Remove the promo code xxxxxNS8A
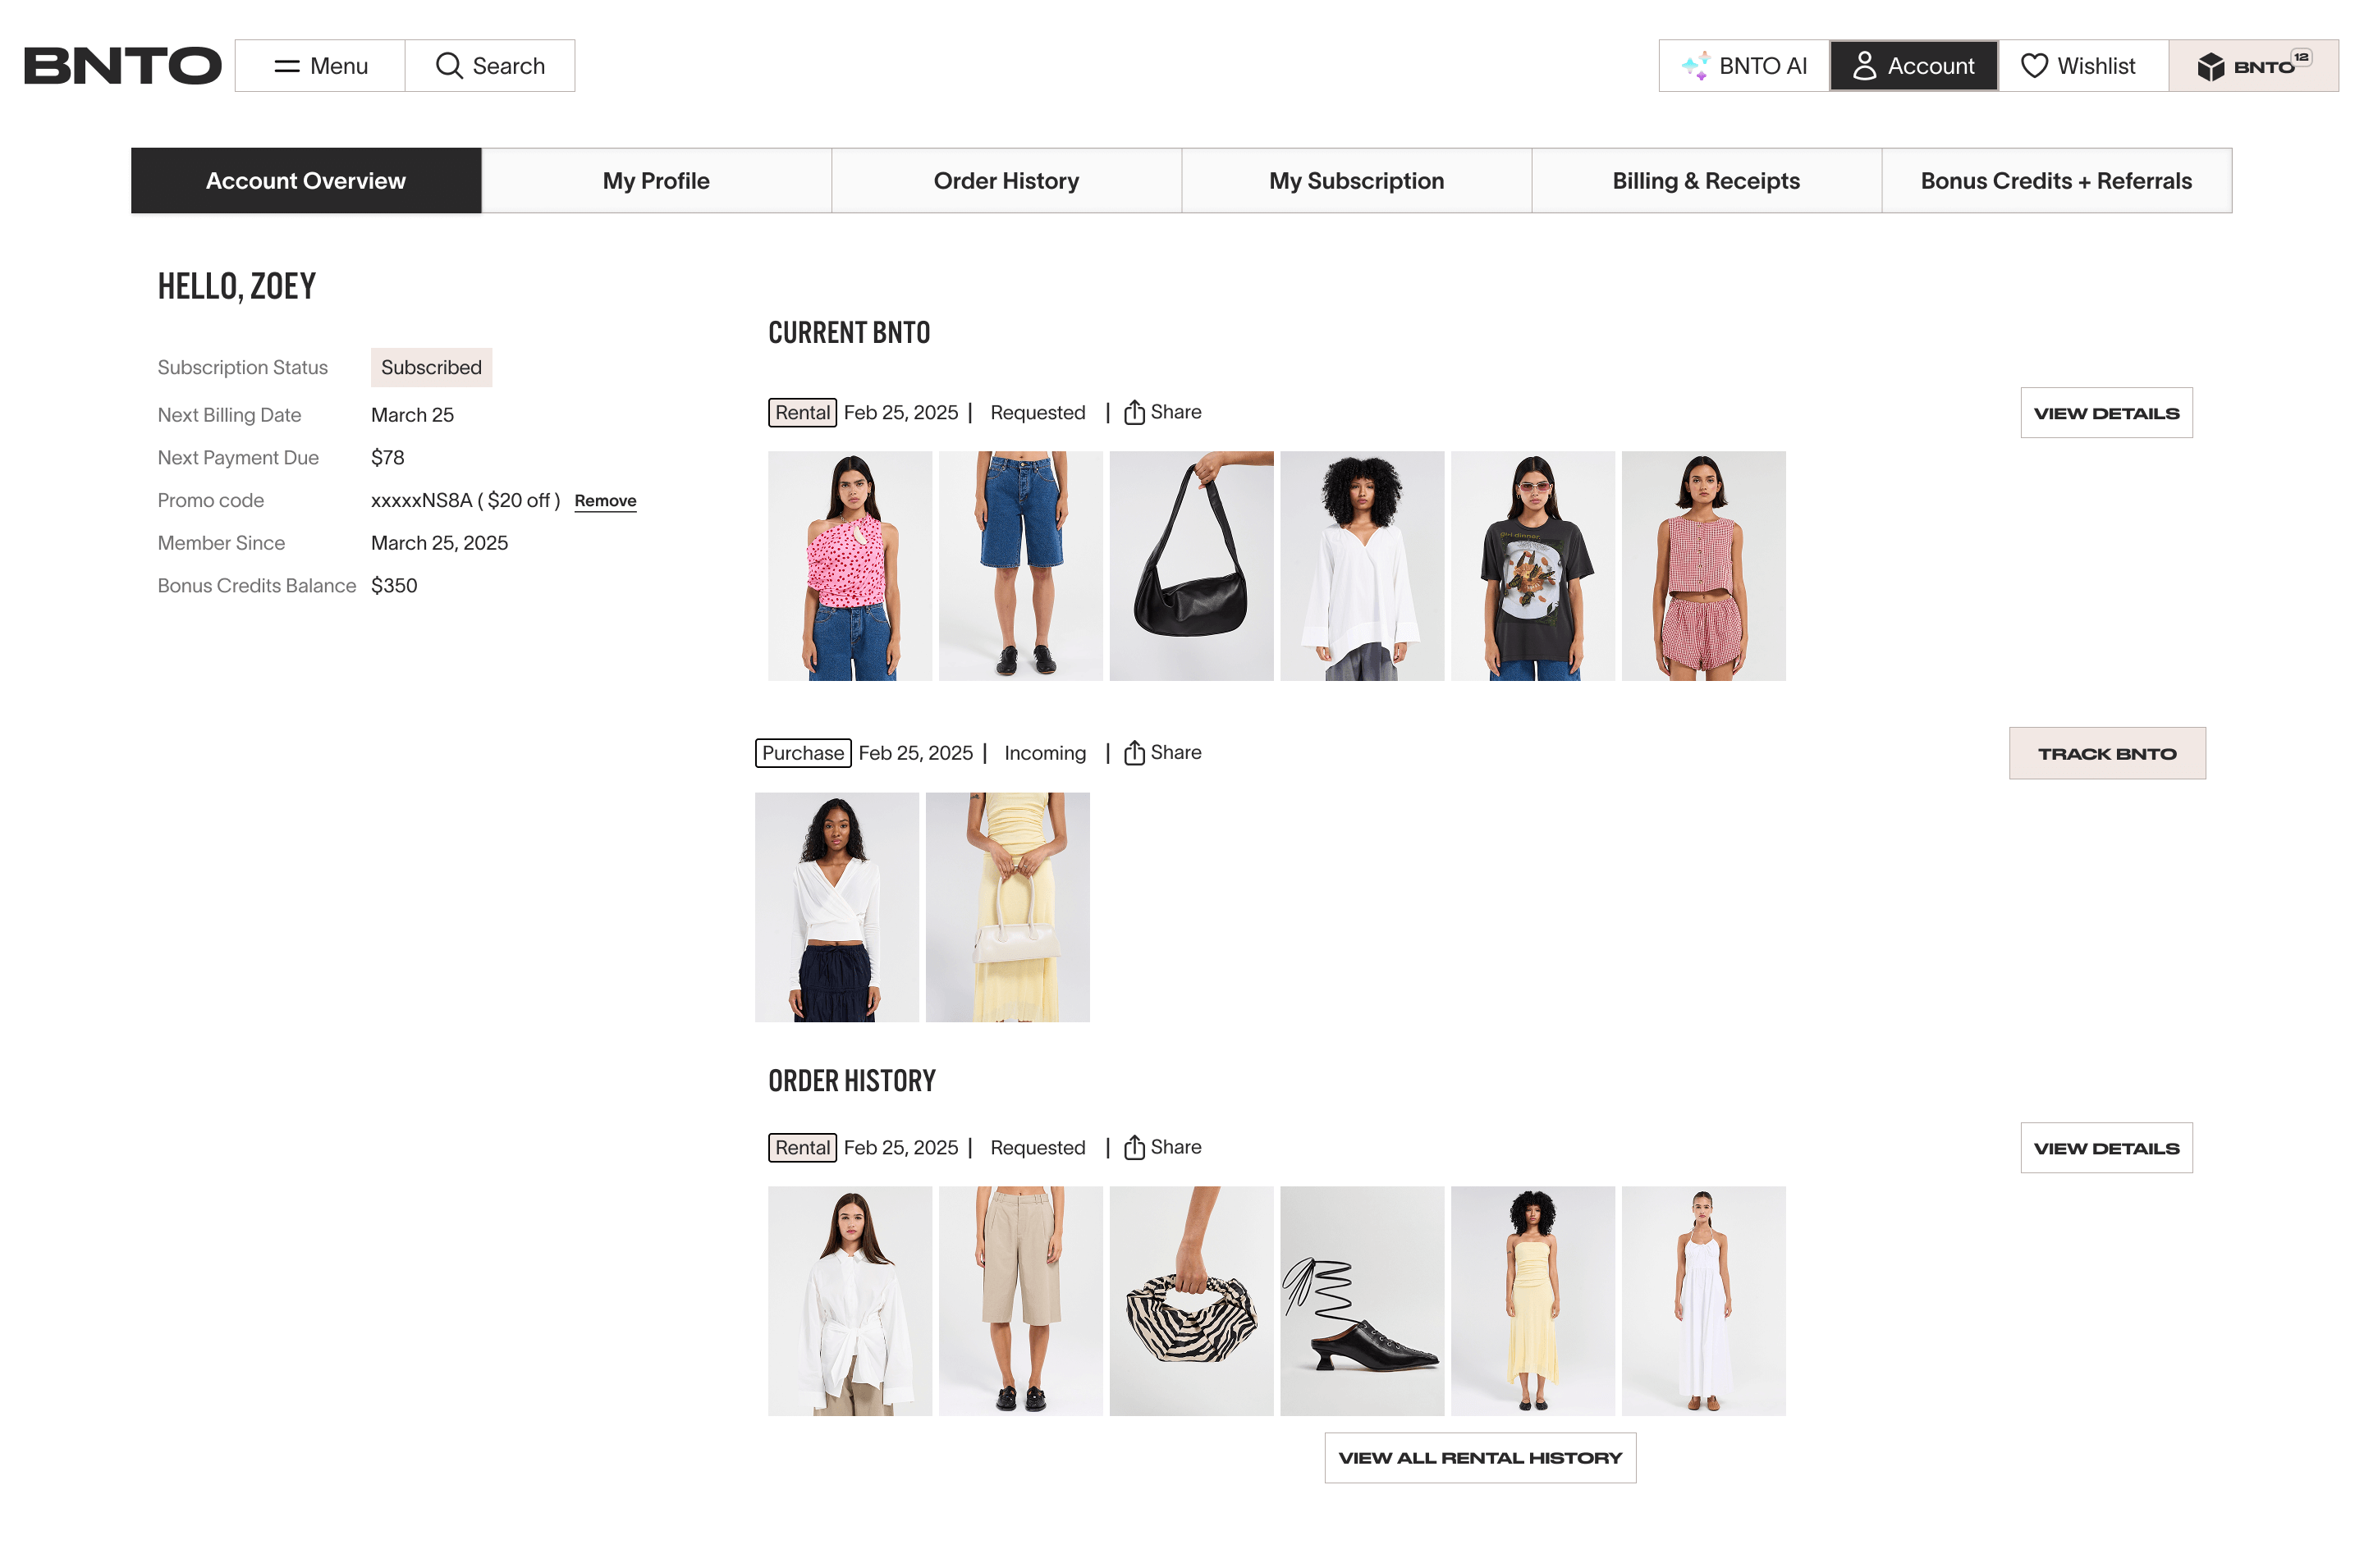Viewport: 2364px width, 1549px height. (605, 500)
